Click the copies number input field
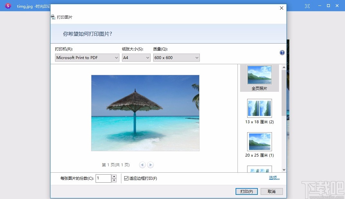 pos(103,178)
